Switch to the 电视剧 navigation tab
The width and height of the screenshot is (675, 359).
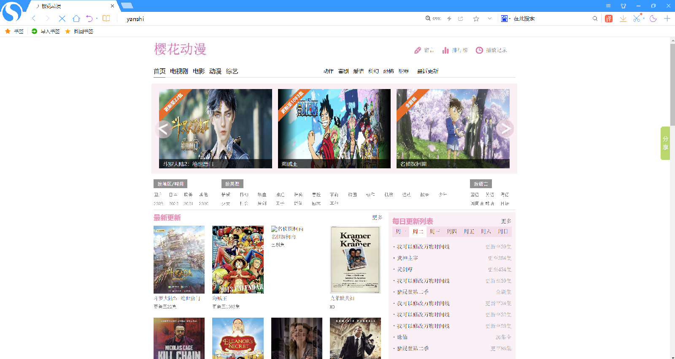coord(179,71)
